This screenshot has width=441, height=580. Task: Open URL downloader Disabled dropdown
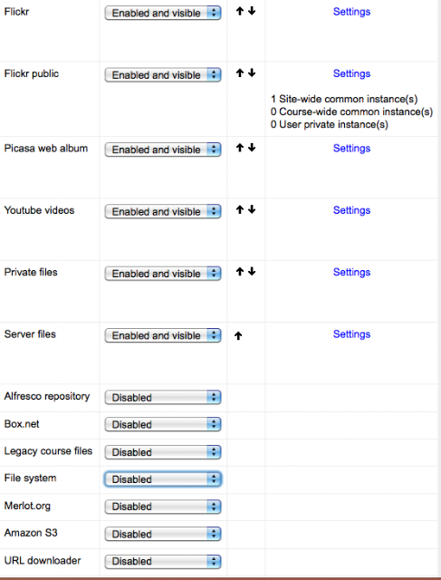pos(163,561)
